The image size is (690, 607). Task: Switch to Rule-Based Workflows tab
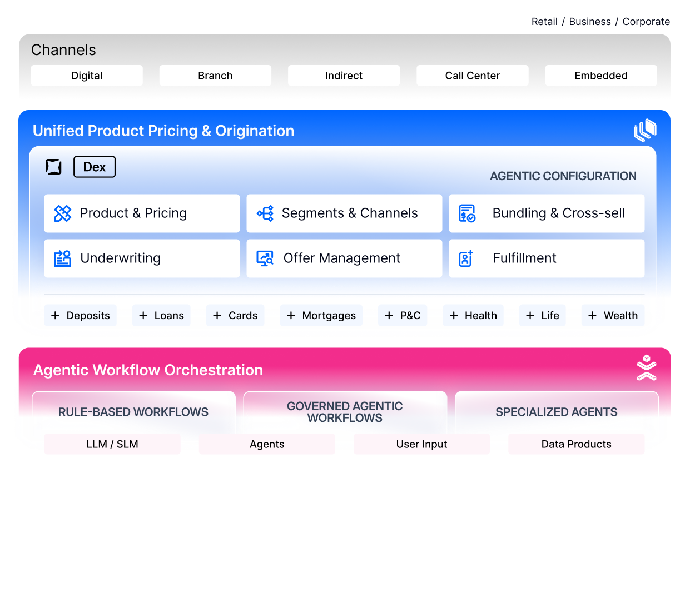pos(133,412)
